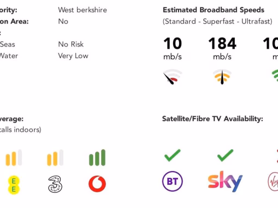
Task: Click the green checkmark above BT
Action: pos(172,155)
